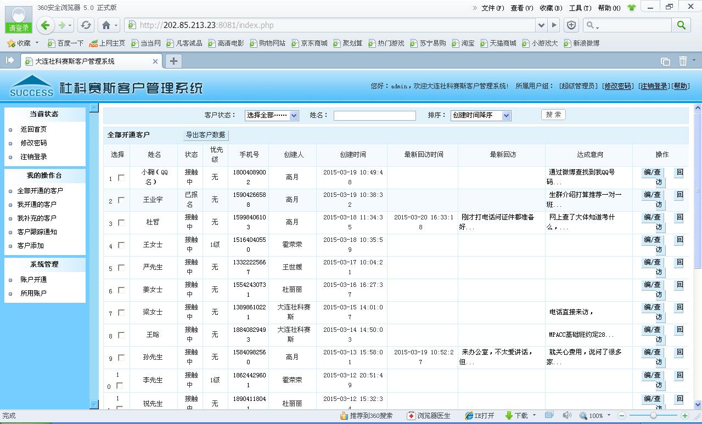
Task: Open the zoom 100% dropdown arrow
Action: 609,416
